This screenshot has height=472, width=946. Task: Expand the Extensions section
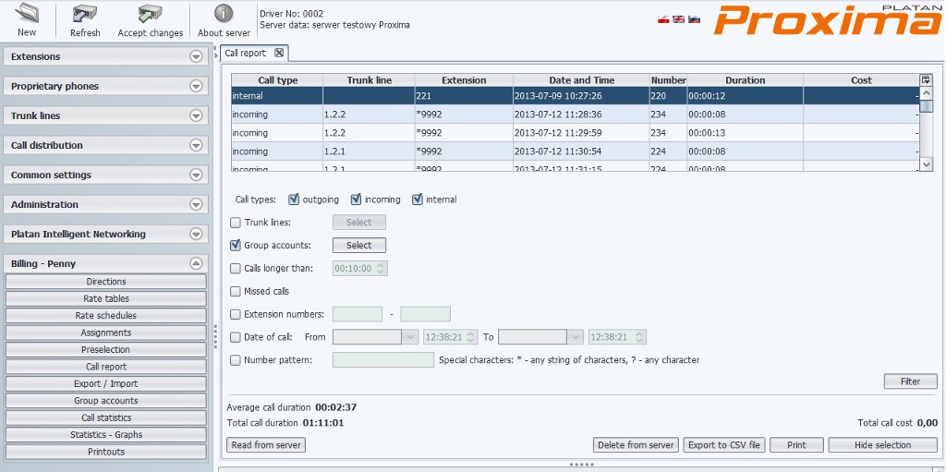196,56
